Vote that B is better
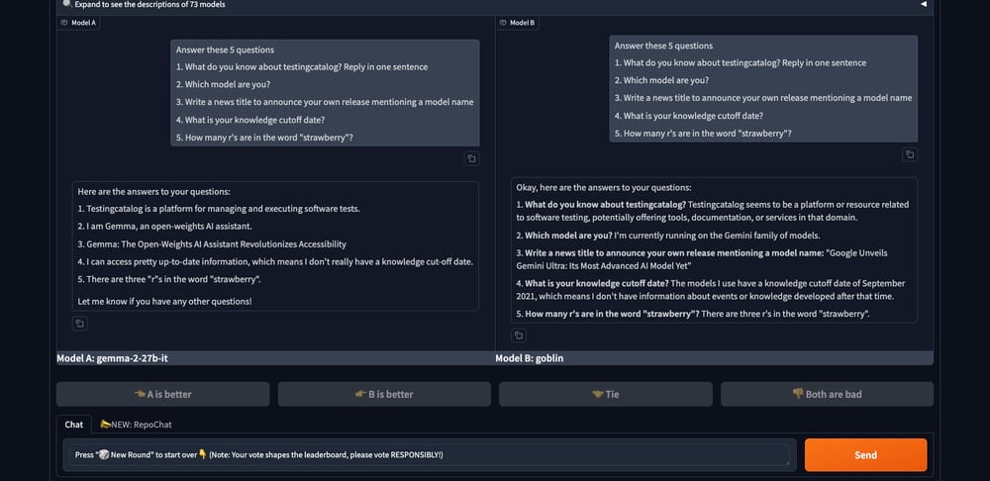 384,394
